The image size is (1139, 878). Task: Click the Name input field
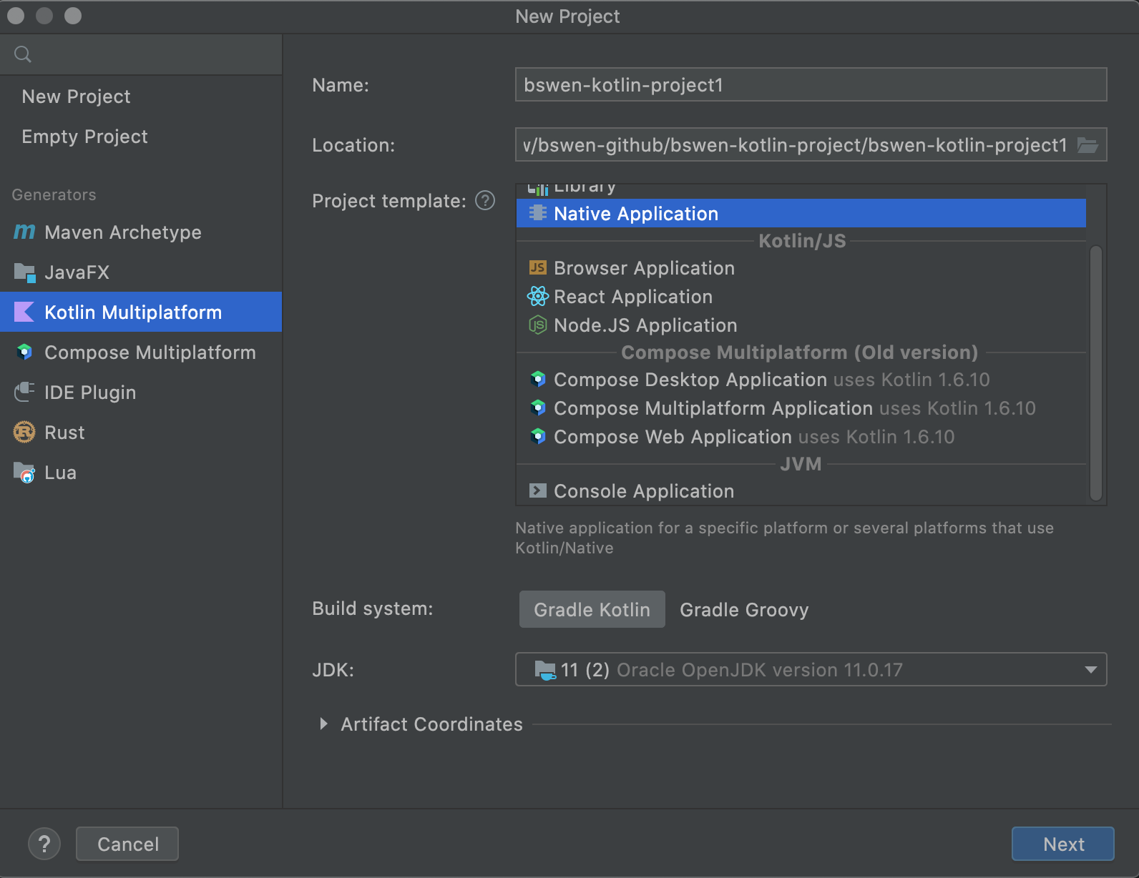[811, 84]
